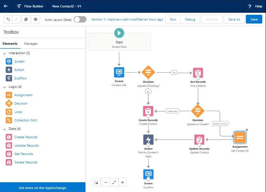Click the Flow Builder logo icon
The width and height of the screenshot is (266, 192).
(x=19, y=6)
